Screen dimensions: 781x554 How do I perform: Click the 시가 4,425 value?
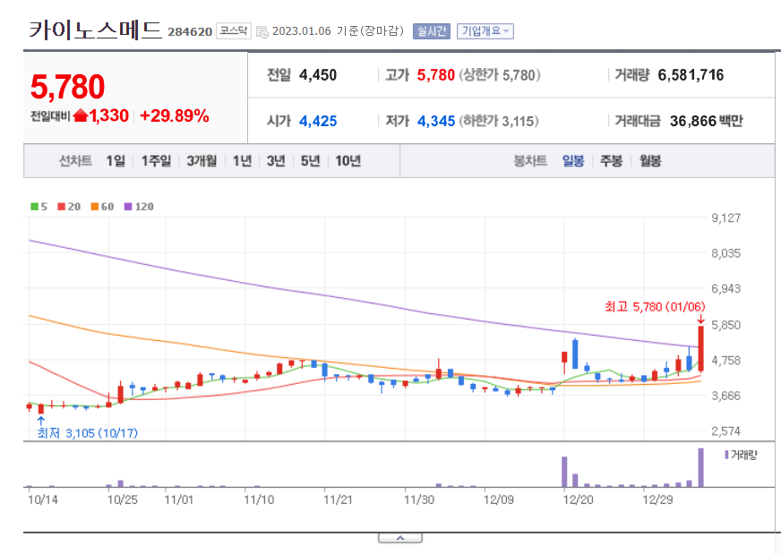click(x=318, y=121)
